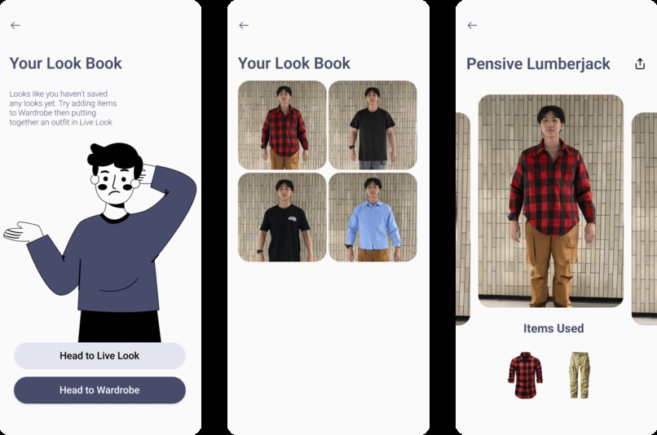Open the plain black t-shirt look thumbnail
657x435 pixels.
pos(373,125)
